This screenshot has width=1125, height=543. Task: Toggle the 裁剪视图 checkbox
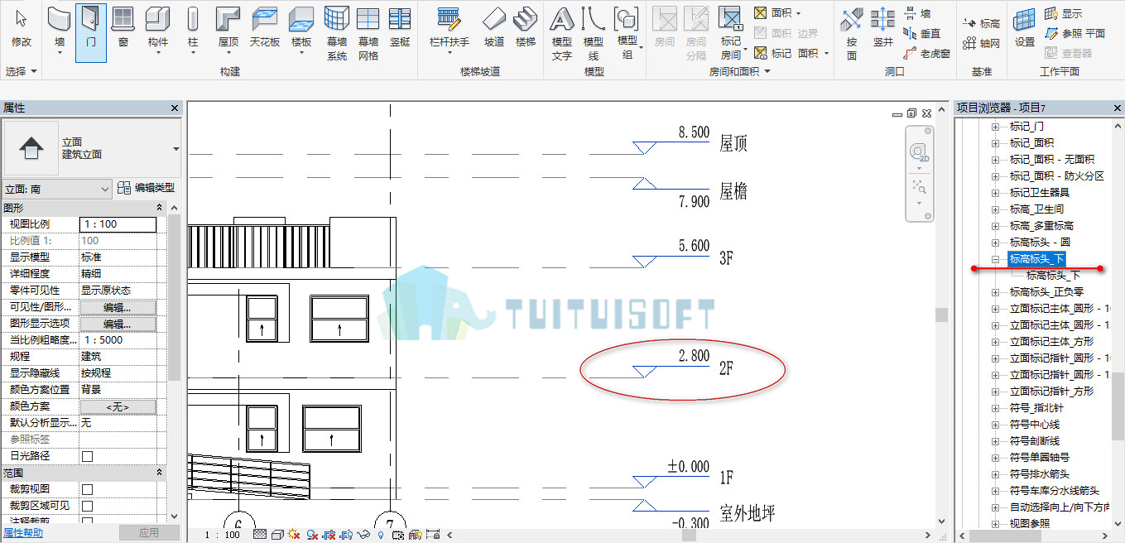(x=87, y=489)
